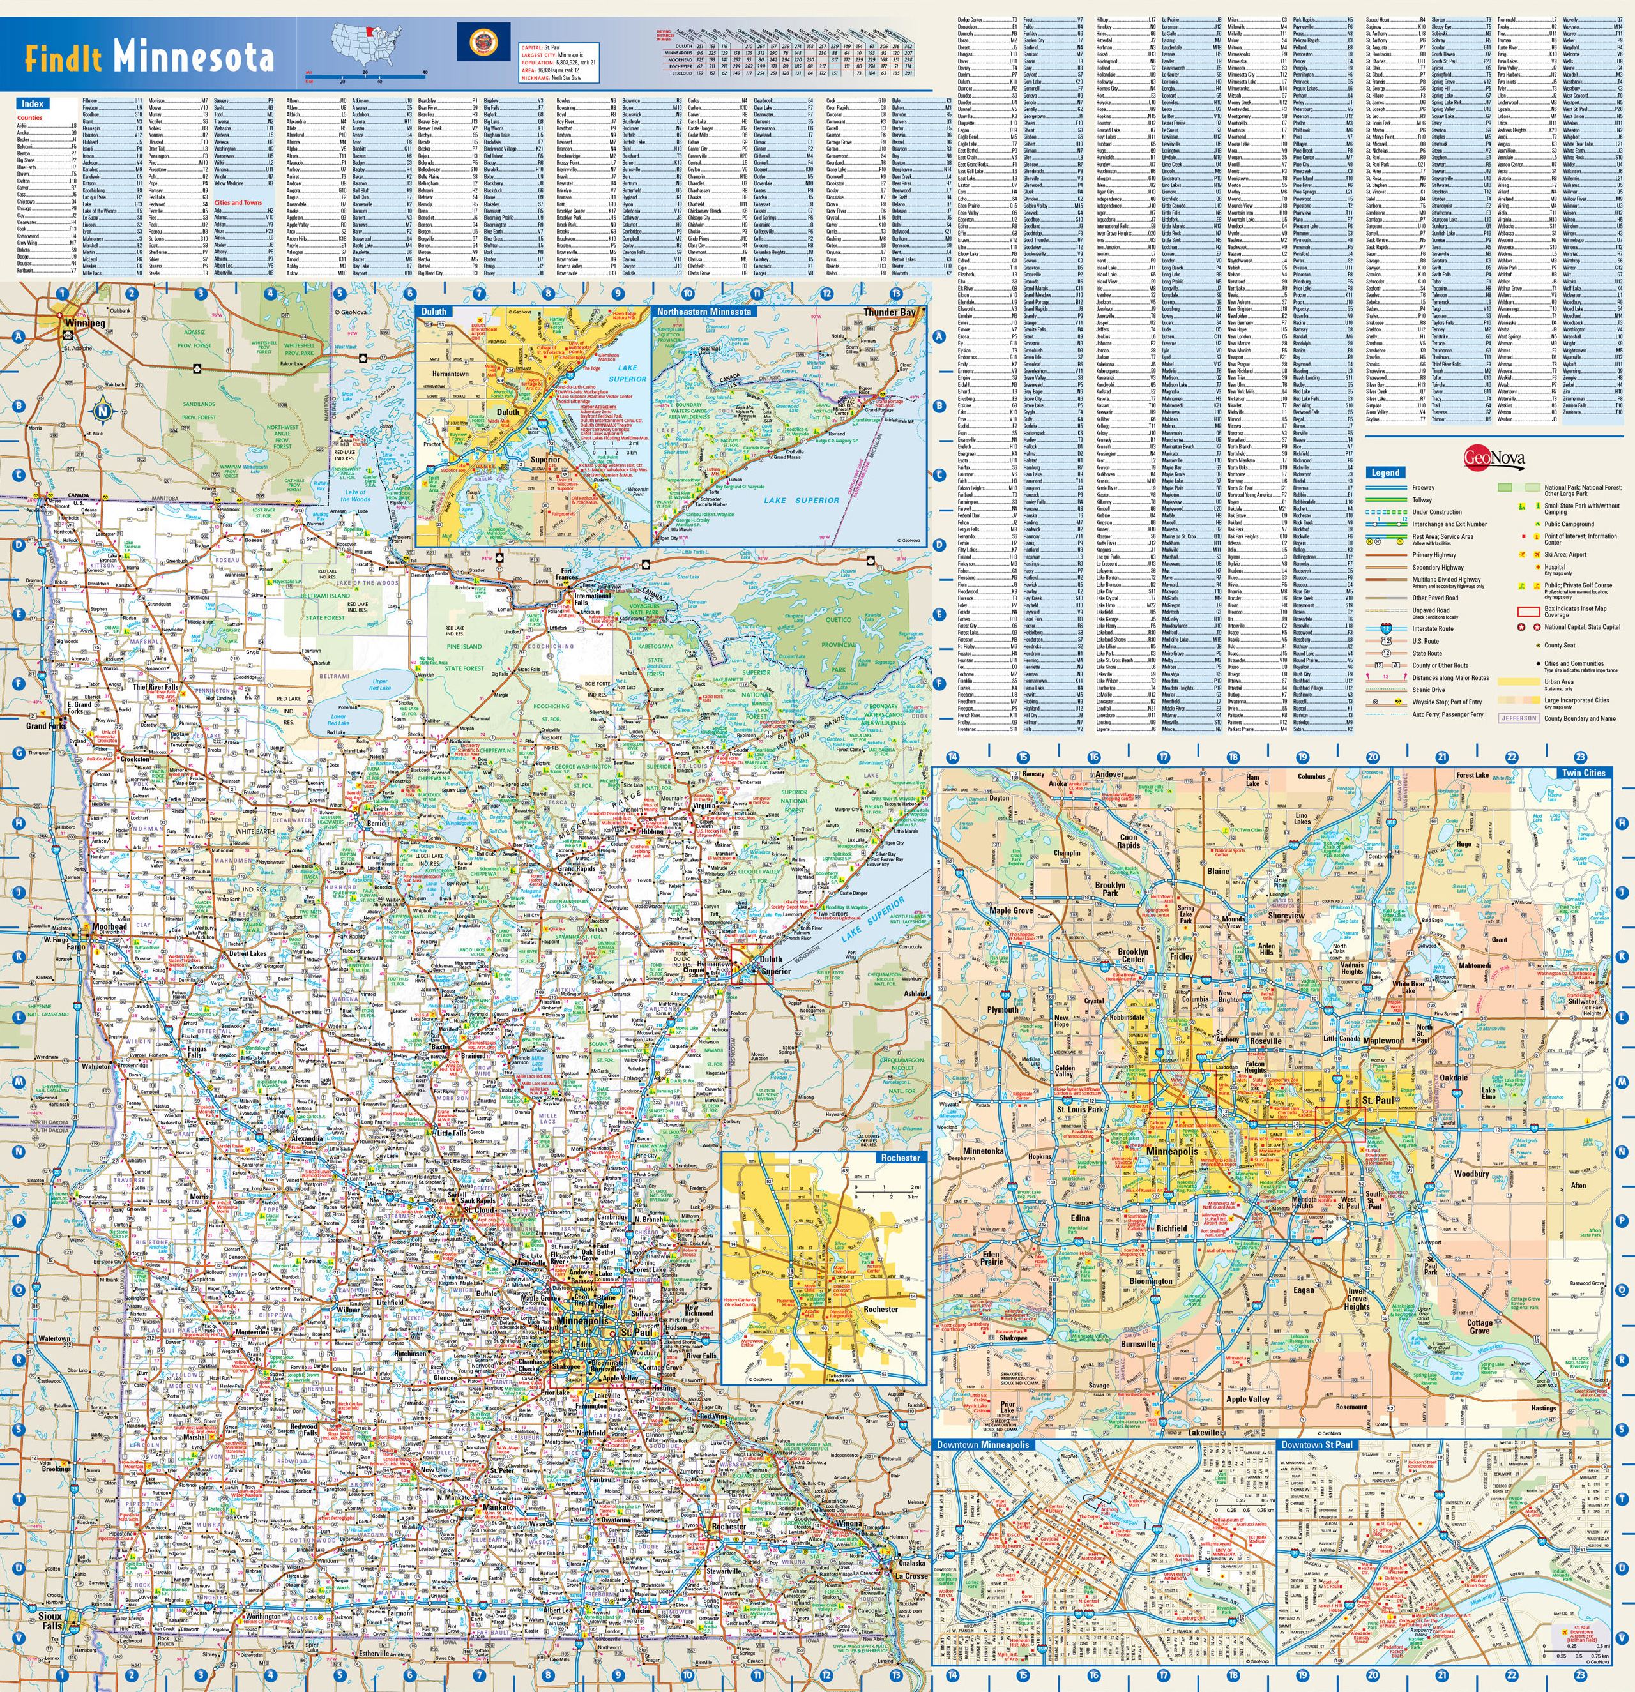Click 'NICKNAME: North Star State' in the fact box

click(552, 79)
